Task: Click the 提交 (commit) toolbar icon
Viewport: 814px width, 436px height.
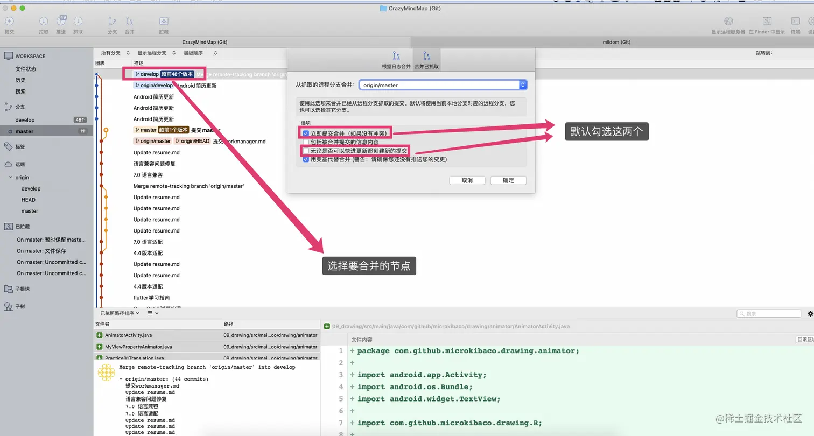Action: [9, 22]
